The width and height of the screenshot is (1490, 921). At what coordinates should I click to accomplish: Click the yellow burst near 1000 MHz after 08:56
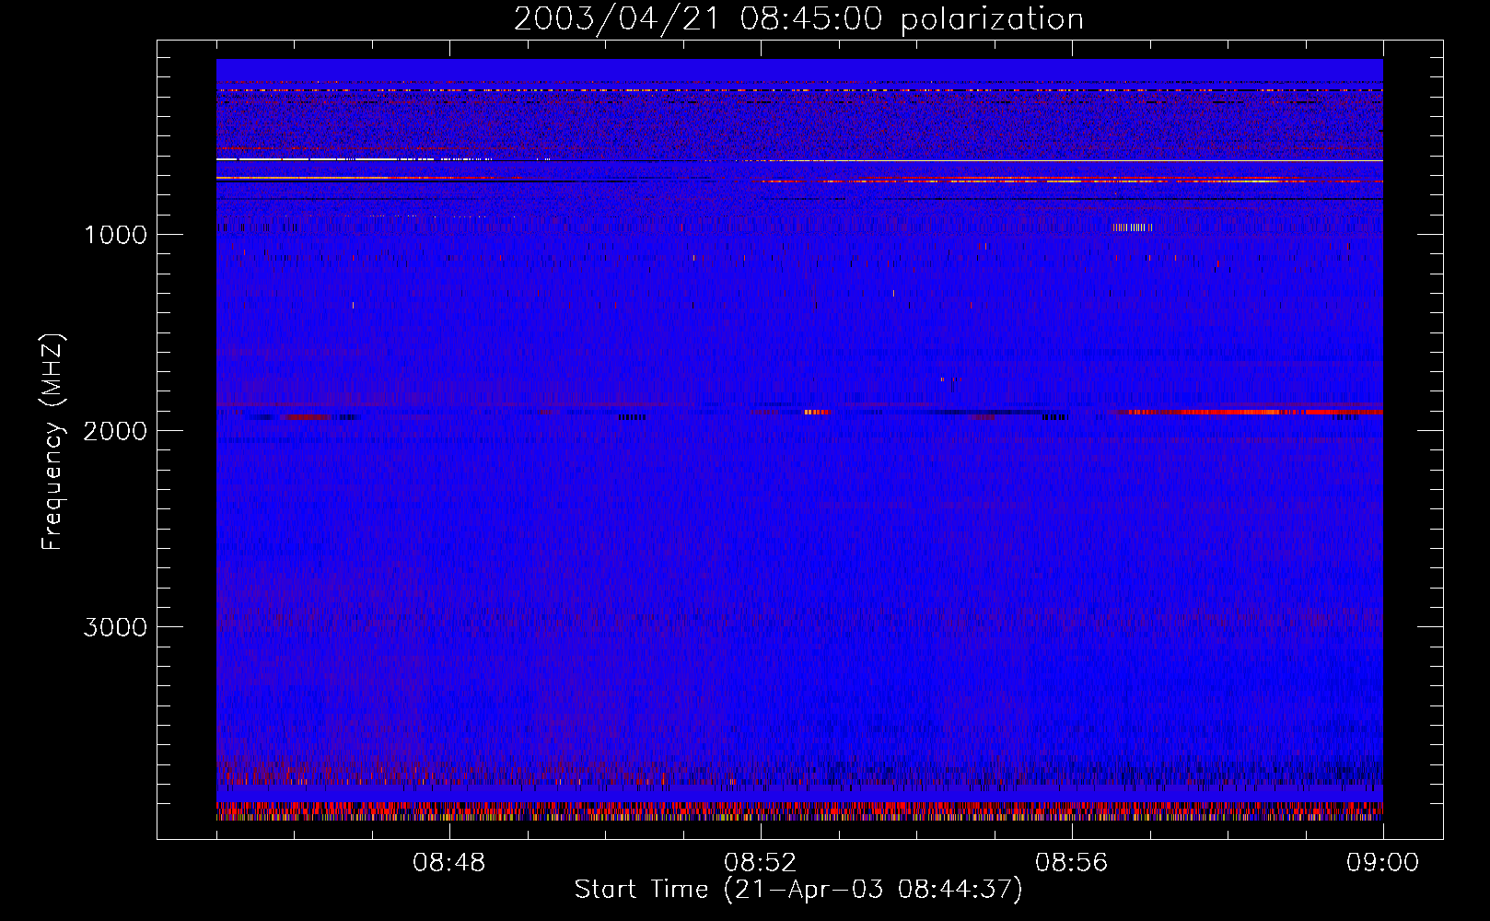[1132, 227]
